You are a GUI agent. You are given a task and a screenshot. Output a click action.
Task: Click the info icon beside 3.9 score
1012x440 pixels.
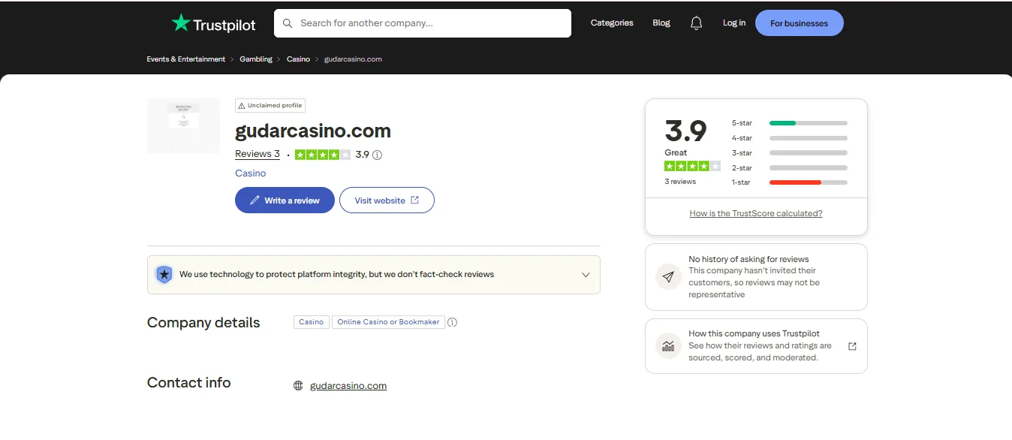coord(378,155)
